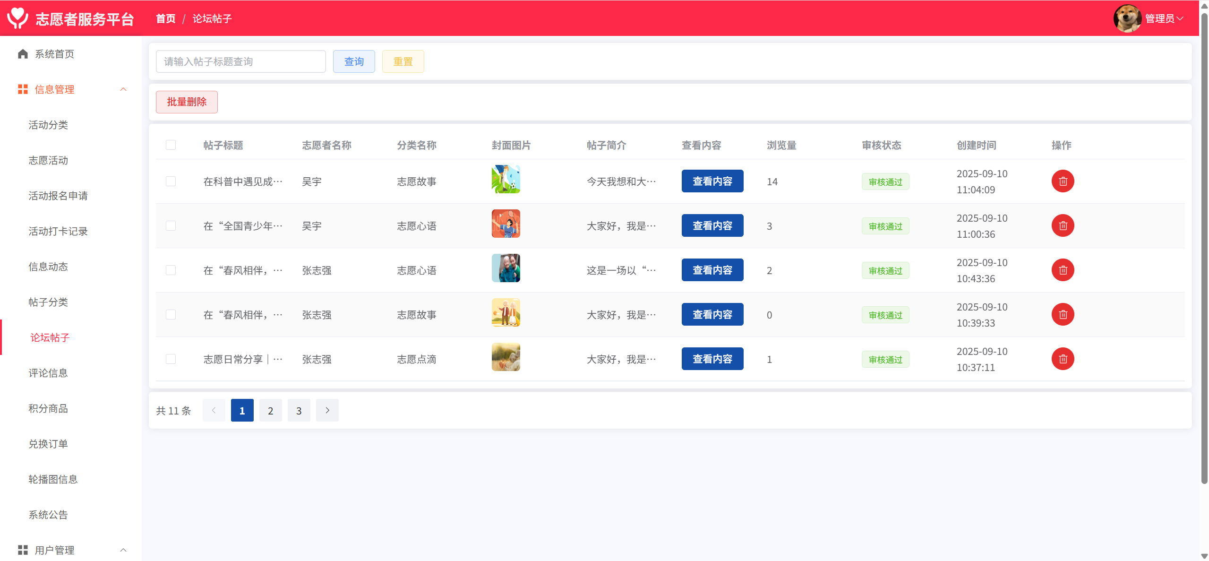
Task: Click the grid icon beside 用户管理
Action: 23,550
